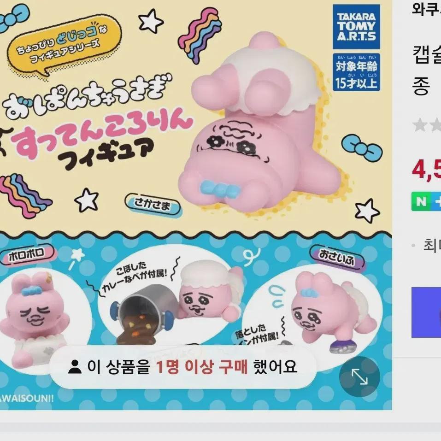The height and width of the screenshot is (441, 441).
Task: Click the blue plus badge beside N
Action: point(436,201)
